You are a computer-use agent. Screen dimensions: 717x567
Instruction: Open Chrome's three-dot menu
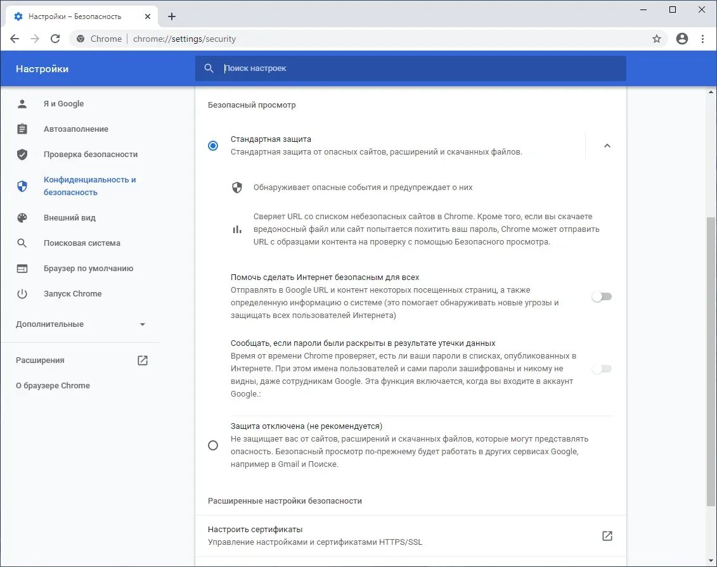coord(703,39)
